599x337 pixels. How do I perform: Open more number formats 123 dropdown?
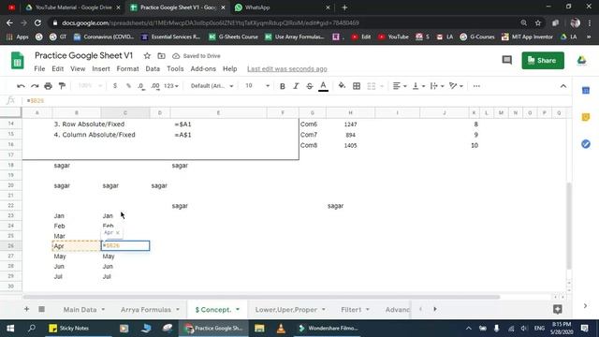pos(170,86)
